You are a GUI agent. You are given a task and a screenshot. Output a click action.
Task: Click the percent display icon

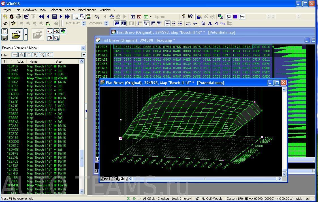tap(203, 24)
